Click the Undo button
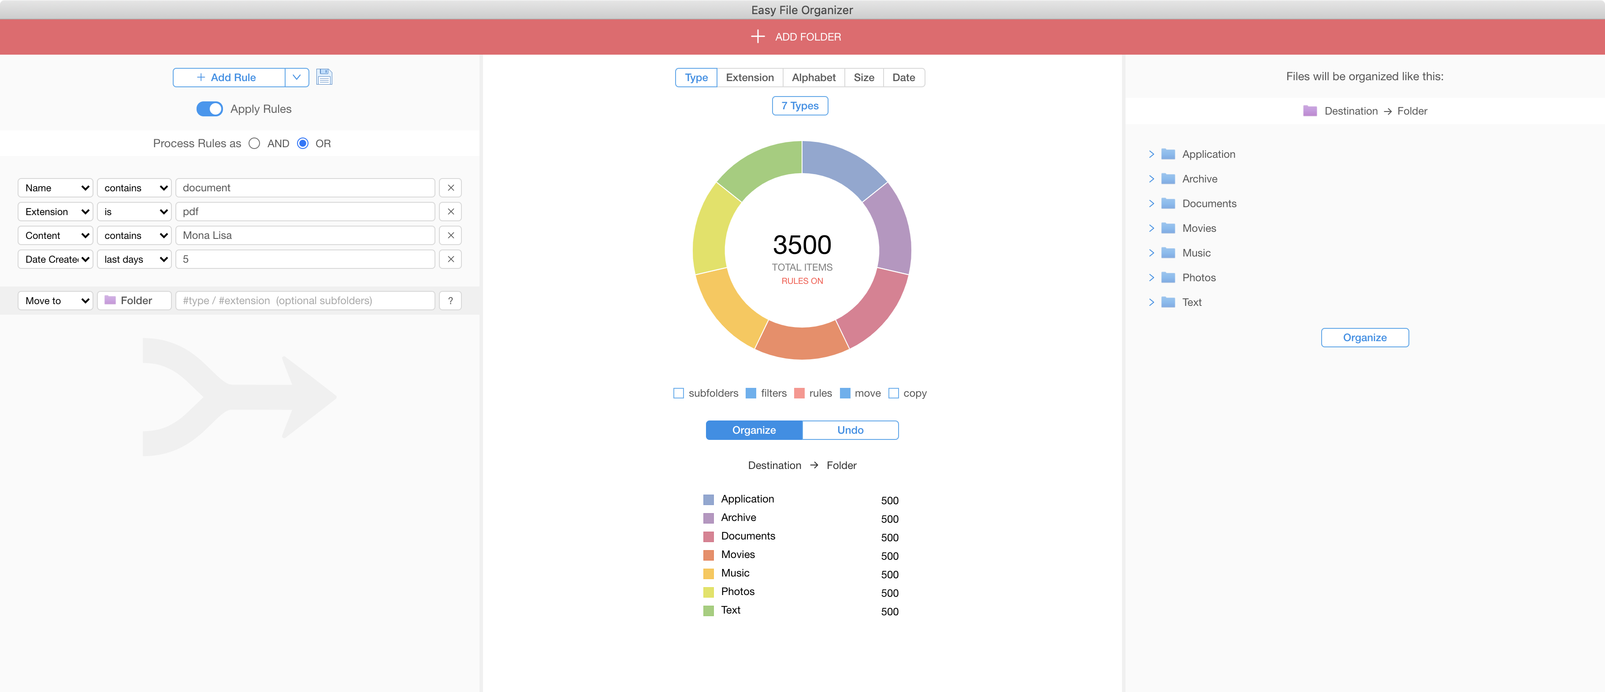 click(x=850, y=430)
